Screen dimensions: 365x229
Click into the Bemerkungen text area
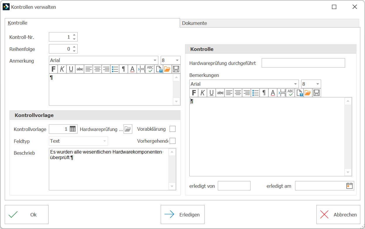(x=268, y=137)
